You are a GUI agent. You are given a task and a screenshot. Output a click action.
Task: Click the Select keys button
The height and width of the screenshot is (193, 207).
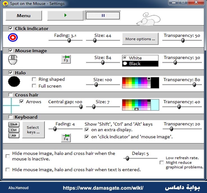tap(33, 130)
